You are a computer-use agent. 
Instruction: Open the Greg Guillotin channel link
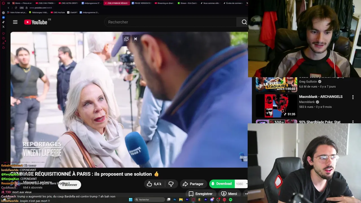(x=308, y=81)
